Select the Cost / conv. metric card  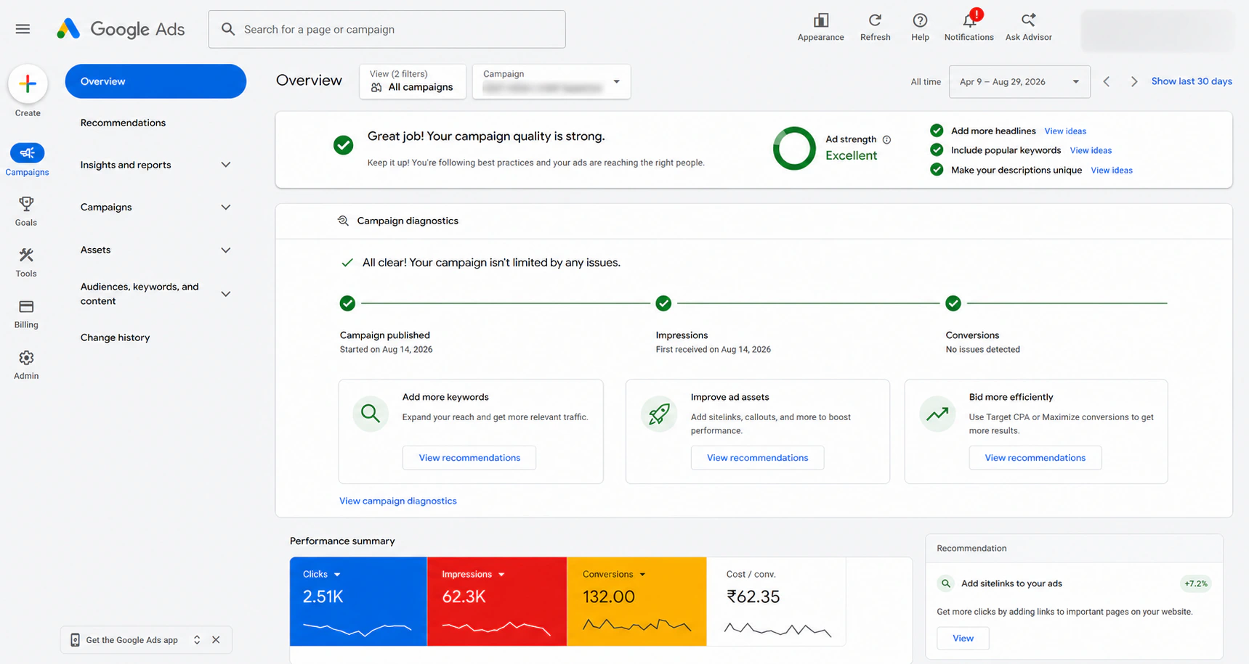coord(777,602)
